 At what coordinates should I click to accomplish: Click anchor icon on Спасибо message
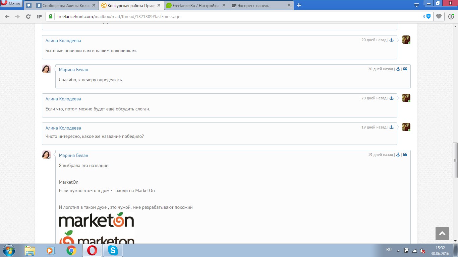[x=398, y=69]
